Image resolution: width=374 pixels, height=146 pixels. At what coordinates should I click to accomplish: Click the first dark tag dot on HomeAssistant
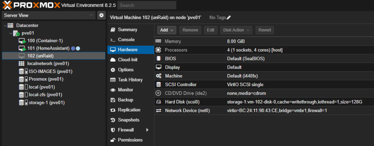coord(73,49)
